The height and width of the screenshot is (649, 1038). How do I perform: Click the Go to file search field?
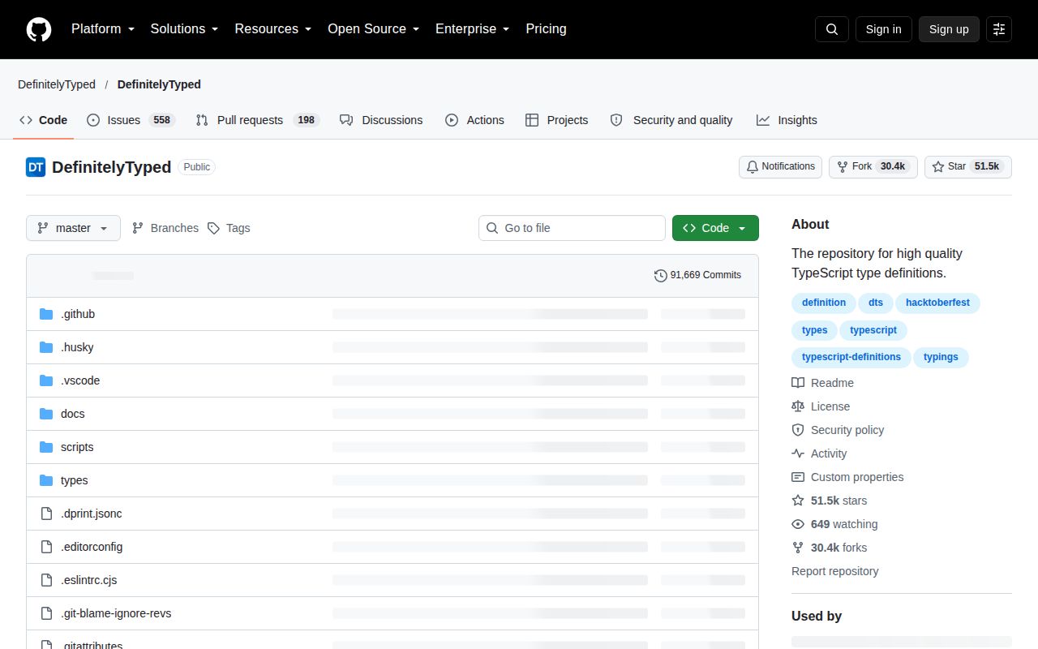tap(572, 228)
